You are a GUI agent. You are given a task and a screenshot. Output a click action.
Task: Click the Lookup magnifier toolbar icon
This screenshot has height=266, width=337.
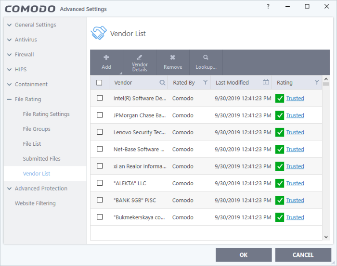coord(206,57)
